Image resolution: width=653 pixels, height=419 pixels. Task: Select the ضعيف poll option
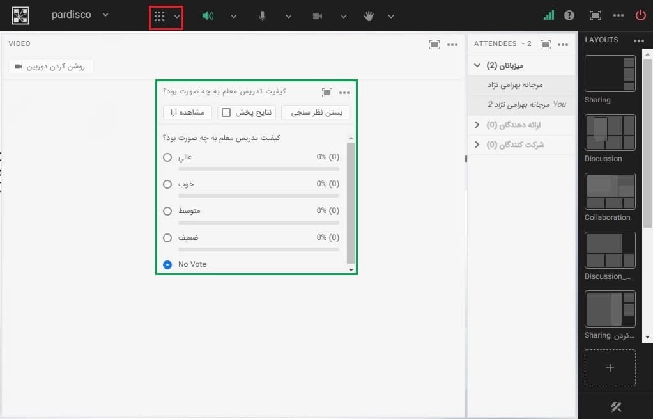point(167,237)
